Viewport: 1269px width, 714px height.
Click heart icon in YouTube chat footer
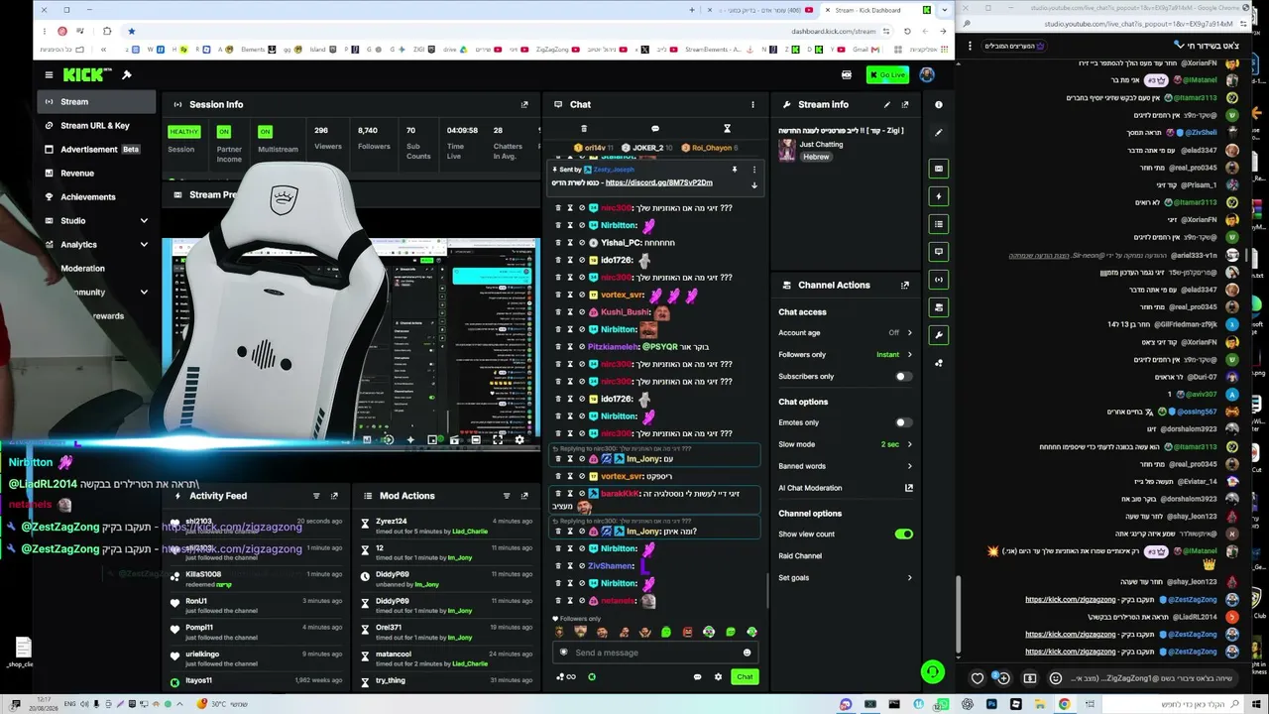pyautogui.click(x=978, y=678)
